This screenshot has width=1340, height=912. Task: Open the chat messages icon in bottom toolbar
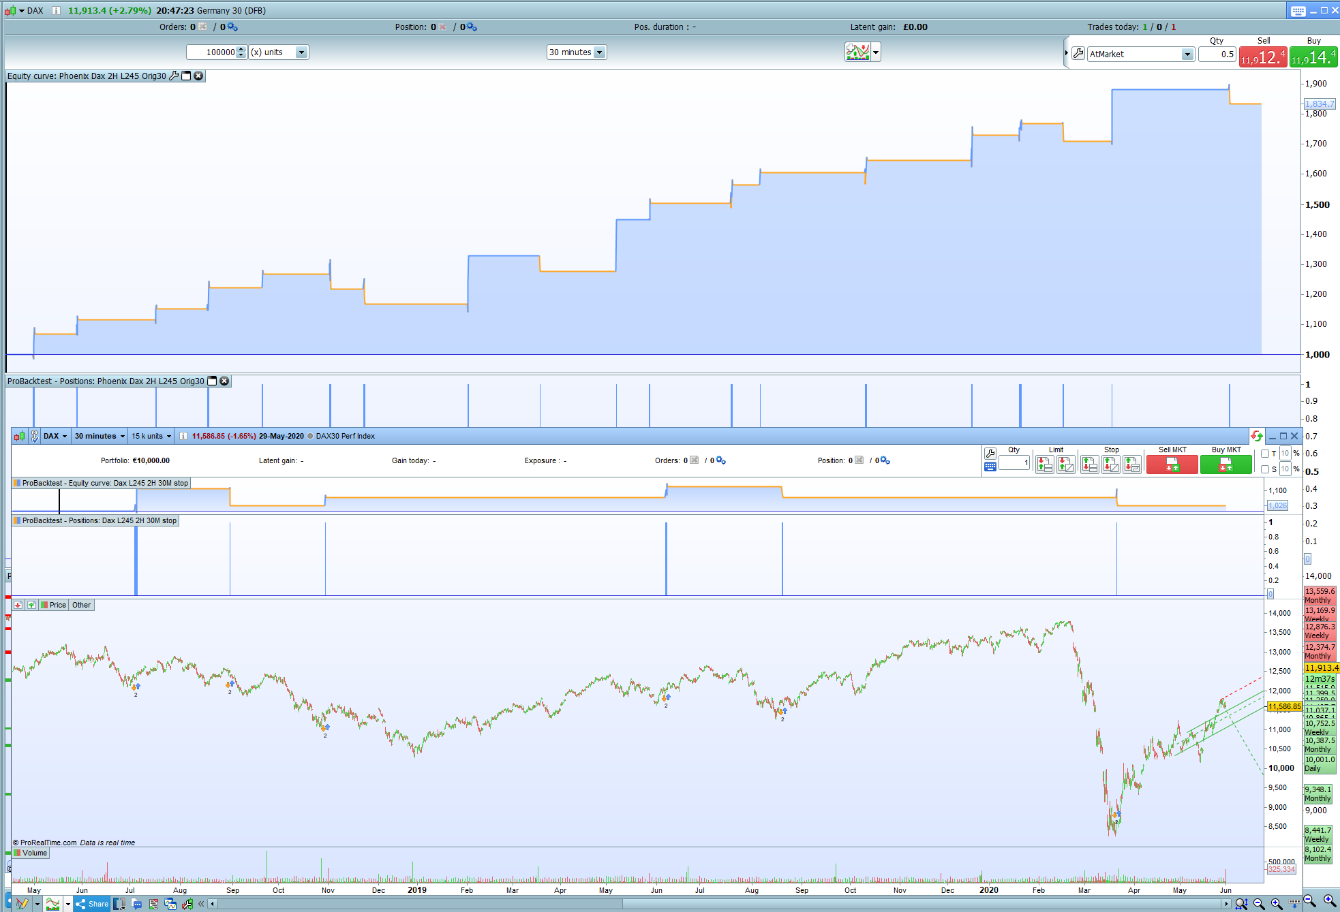click(137, 904)
